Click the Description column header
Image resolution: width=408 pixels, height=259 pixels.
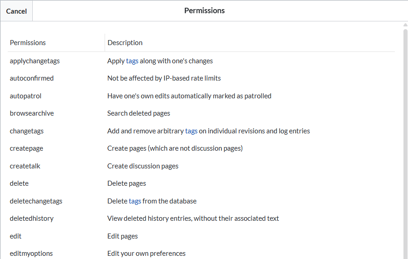point(125,42)
